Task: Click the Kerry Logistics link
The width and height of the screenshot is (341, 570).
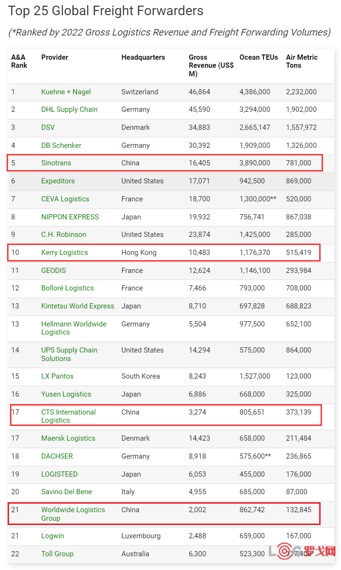Action: click(x=65, y=253)
